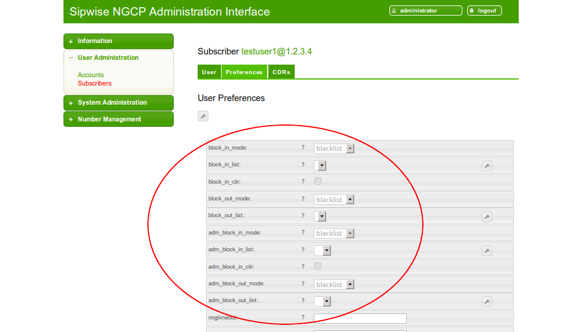
Task: Click the adm_block_out_list label text
Action: 233,300
